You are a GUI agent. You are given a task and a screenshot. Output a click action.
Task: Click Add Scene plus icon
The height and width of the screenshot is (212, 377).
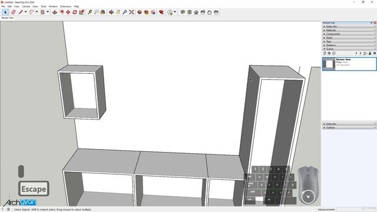coord(329,53)
